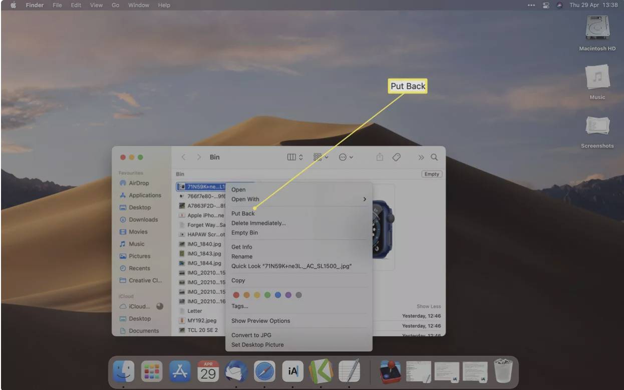Open the column view switcher
This screenshot has height=390, width=624.
pyautogui.click(x=295, y=157)
